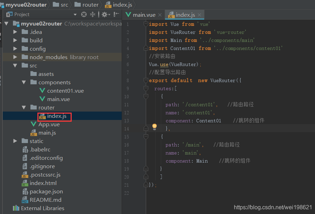Image resolution: width=315 pixels, height=214 pixels.
Task: Collapse the myvue02router project root
Action: (x=6, y=24)
